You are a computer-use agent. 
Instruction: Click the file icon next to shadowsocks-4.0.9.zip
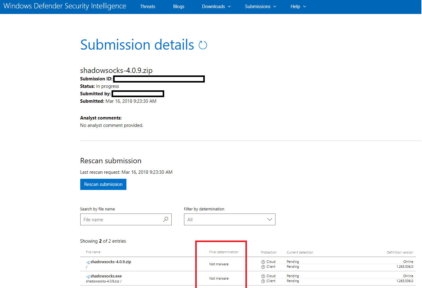88,263
